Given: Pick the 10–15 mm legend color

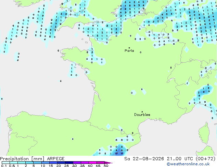Looking at the screenshot, I should pos(45,163).
